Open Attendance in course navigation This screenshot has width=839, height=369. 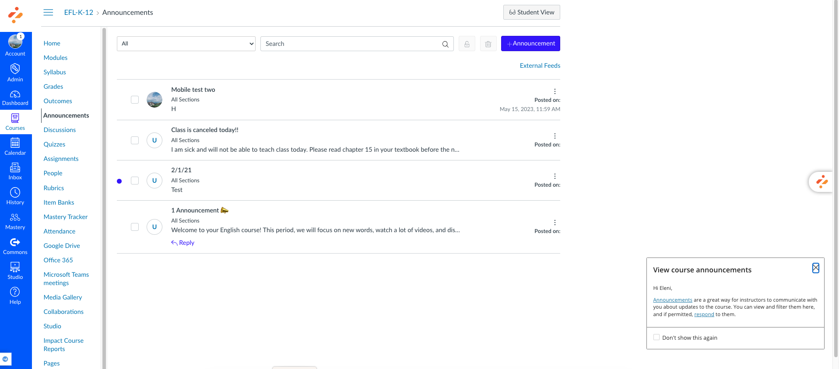(x=60, y=231)
